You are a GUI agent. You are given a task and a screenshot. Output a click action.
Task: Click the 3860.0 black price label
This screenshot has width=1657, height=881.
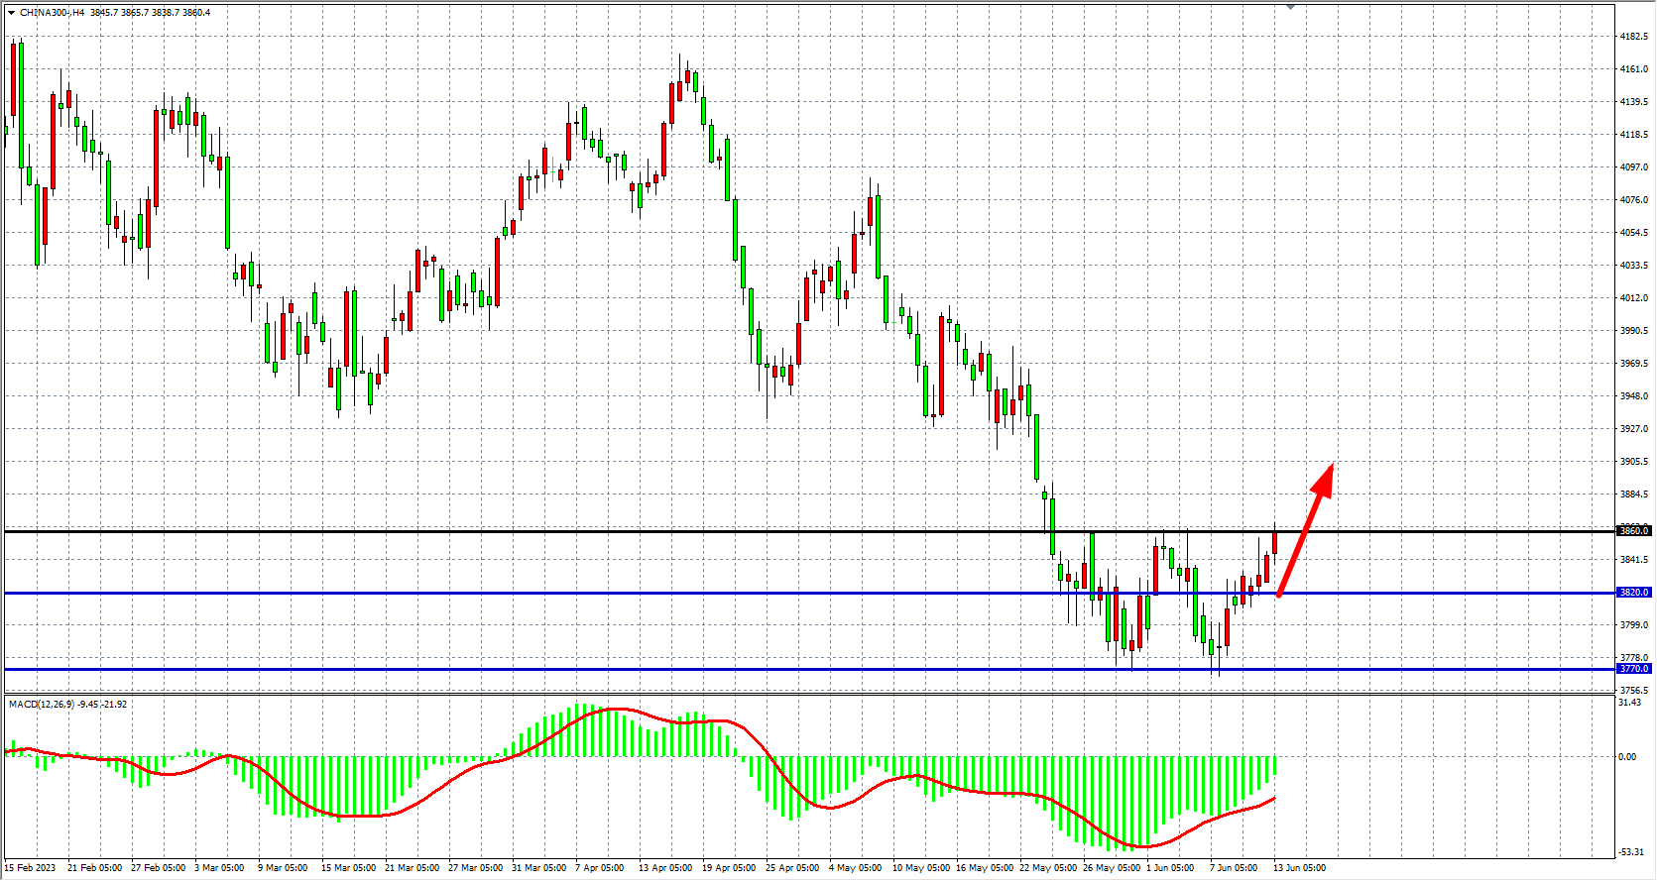[x=1634, y=531]
